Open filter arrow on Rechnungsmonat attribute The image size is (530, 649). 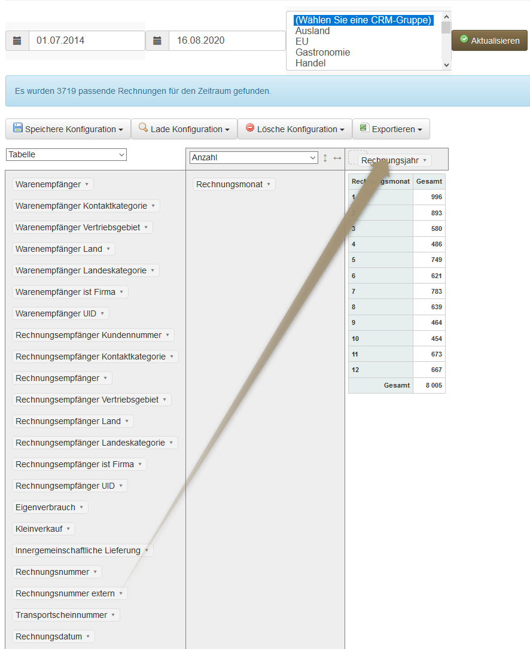(269, 184)
